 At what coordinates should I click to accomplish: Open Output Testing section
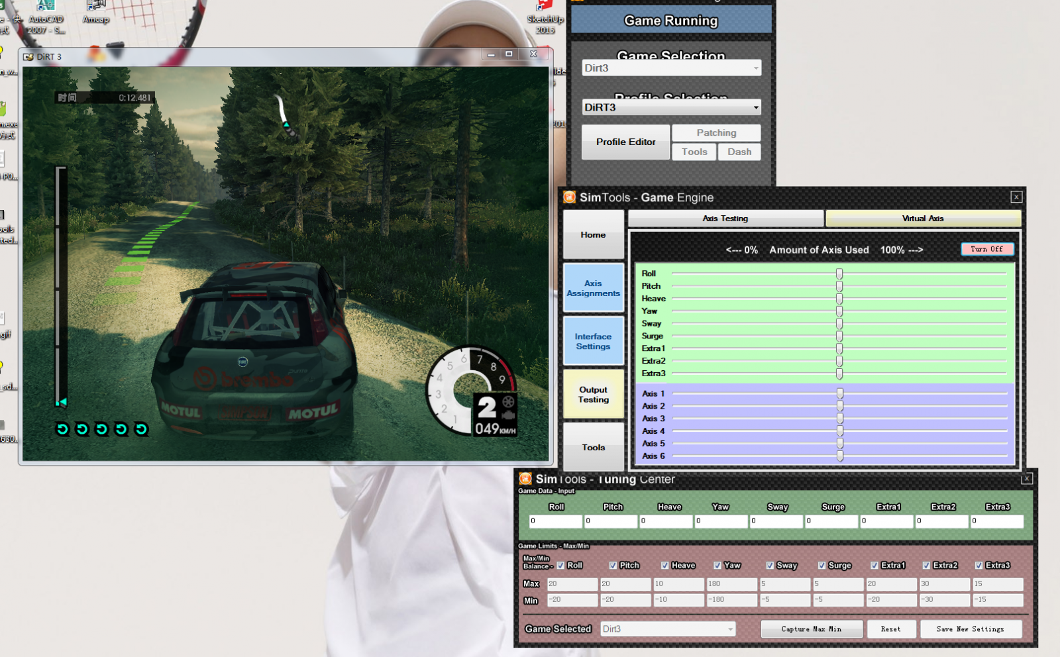594,395
